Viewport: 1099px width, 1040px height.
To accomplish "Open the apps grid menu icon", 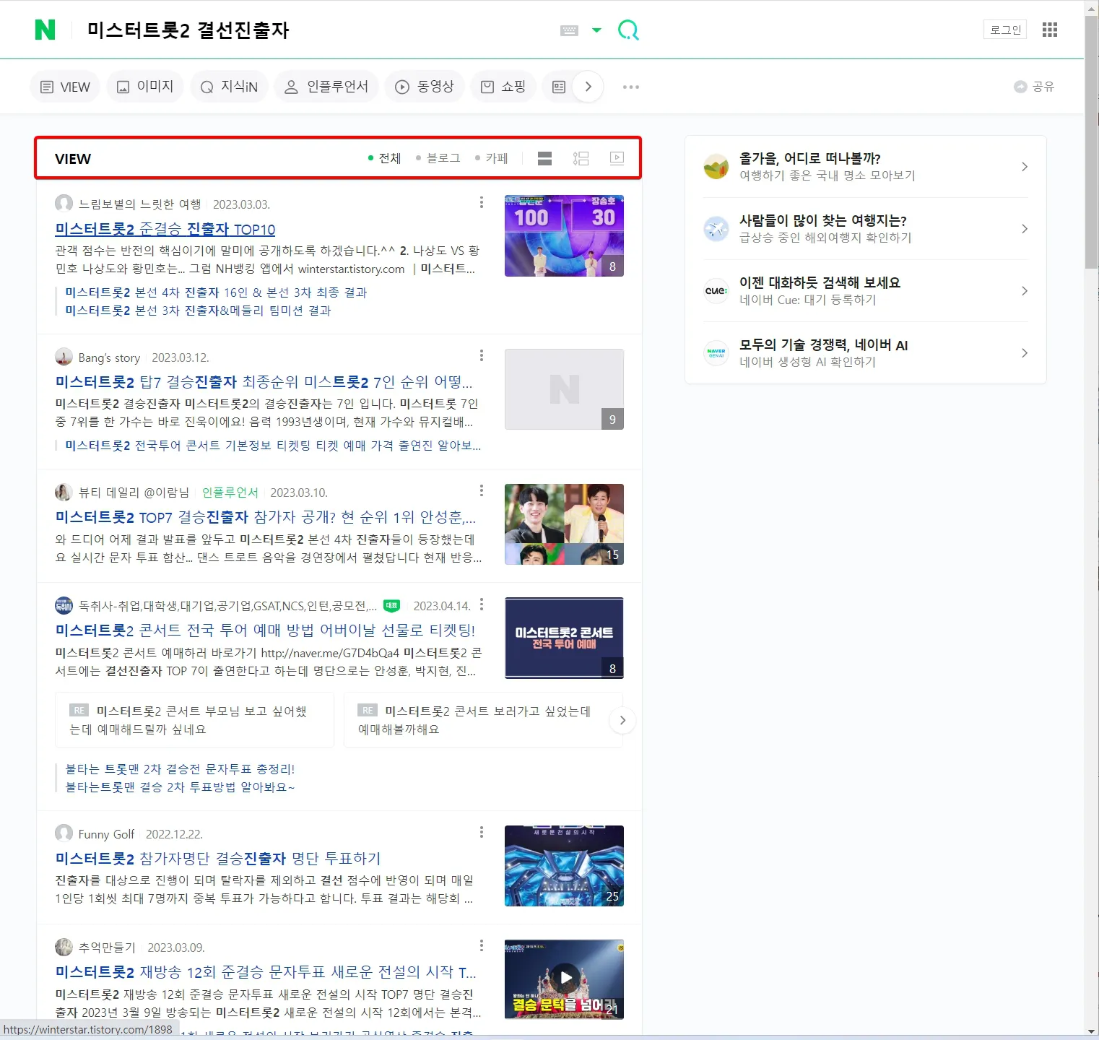I will (x=1050, y=30).
